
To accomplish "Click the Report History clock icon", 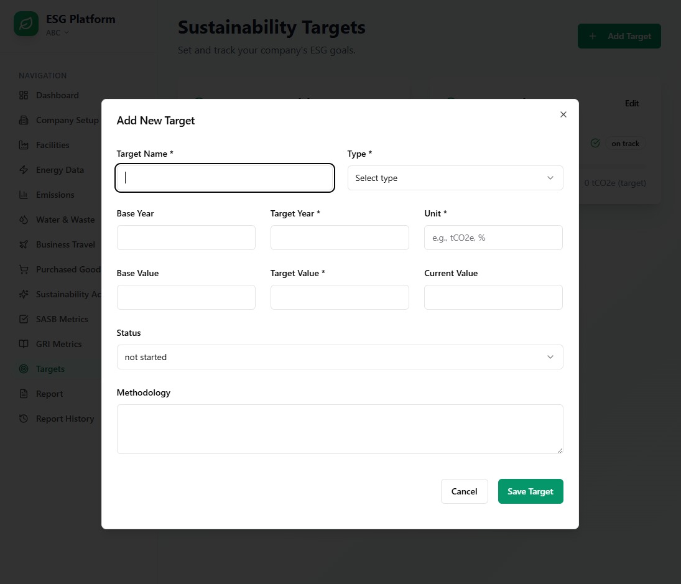I will tap(24, 419).
